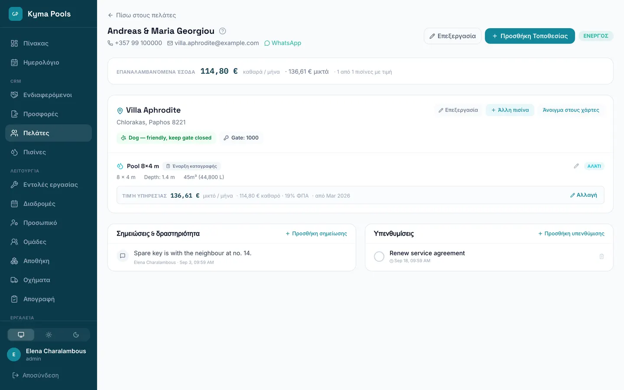Viewport: 624px width, 390px height.
Task: Click the help icon beside customer name
Action: (222, 31)
